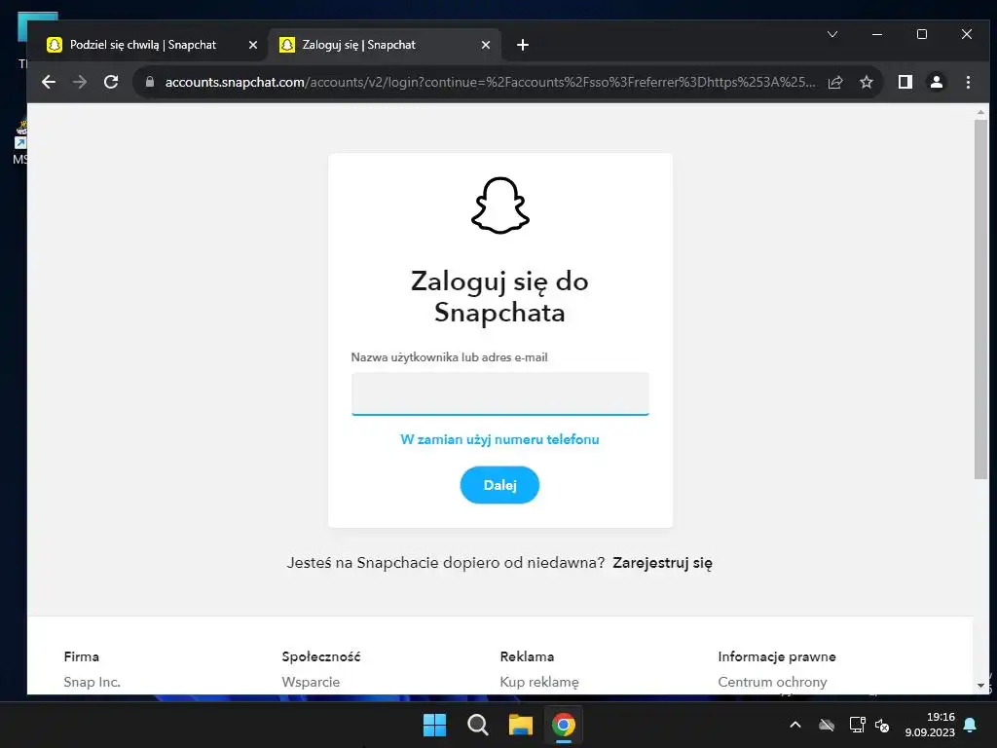Bookmark this page with the star icon
The width and height of the screenshot is (997, 748).
(866, 82)
